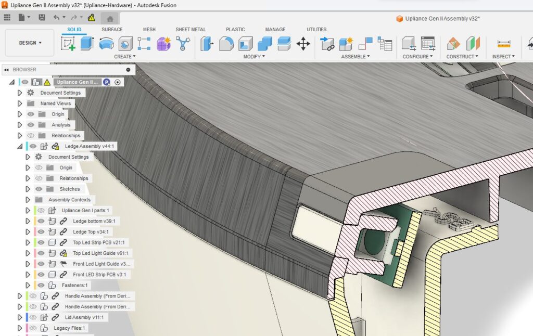Choose the Shell tool in Modify
The image size is (533, 336).
click(245, 44)
